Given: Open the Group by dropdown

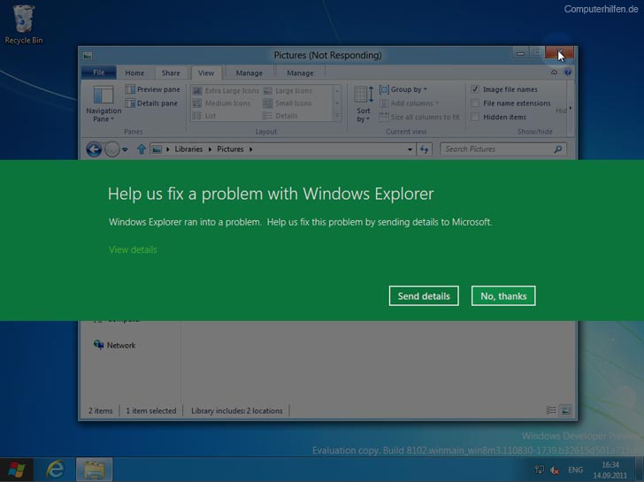Looking at the screenshot, I should click(x=403, y=89).
